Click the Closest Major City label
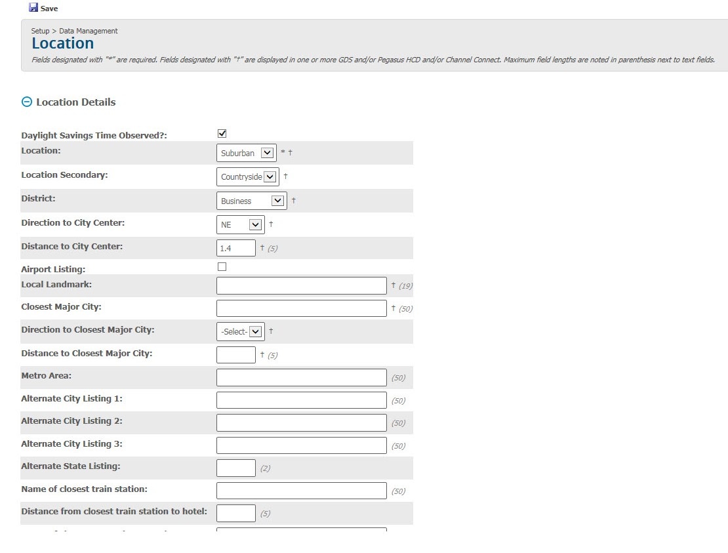 pos(61,306)
